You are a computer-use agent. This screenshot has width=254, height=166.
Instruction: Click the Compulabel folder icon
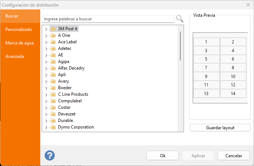point(53,101)
